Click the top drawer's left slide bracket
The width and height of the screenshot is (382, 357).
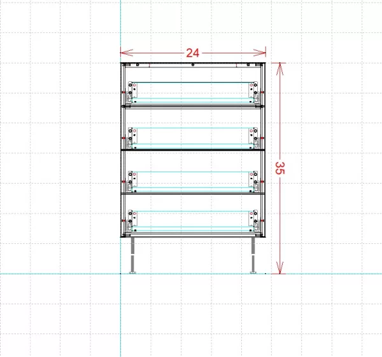[131, 93]
